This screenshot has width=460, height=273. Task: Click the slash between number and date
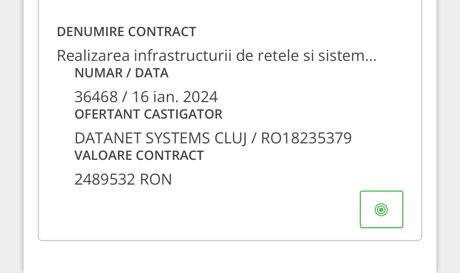click(125, 97)
